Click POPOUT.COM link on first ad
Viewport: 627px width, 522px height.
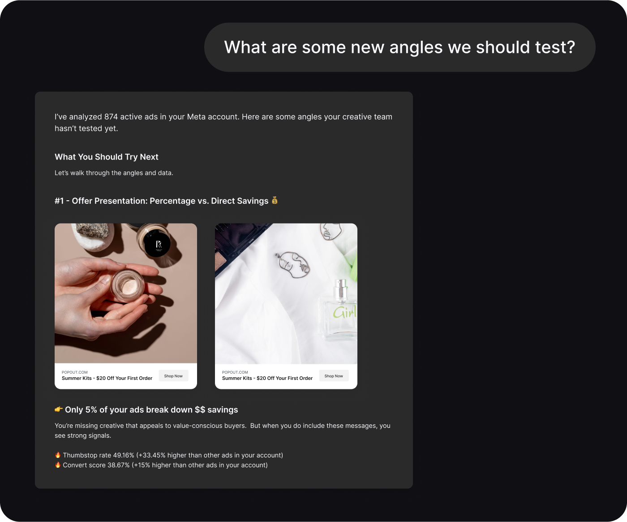(x=75, y=372)
